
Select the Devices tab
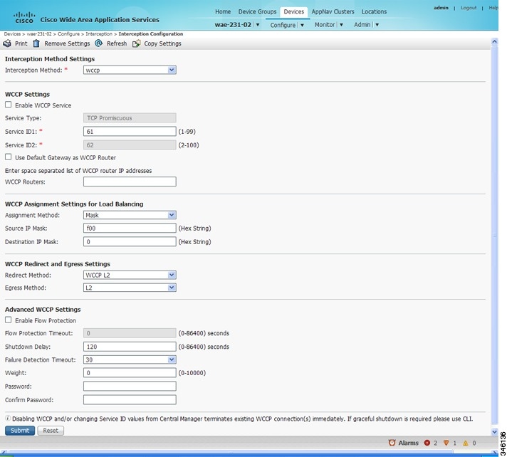(x=293, y=11)
